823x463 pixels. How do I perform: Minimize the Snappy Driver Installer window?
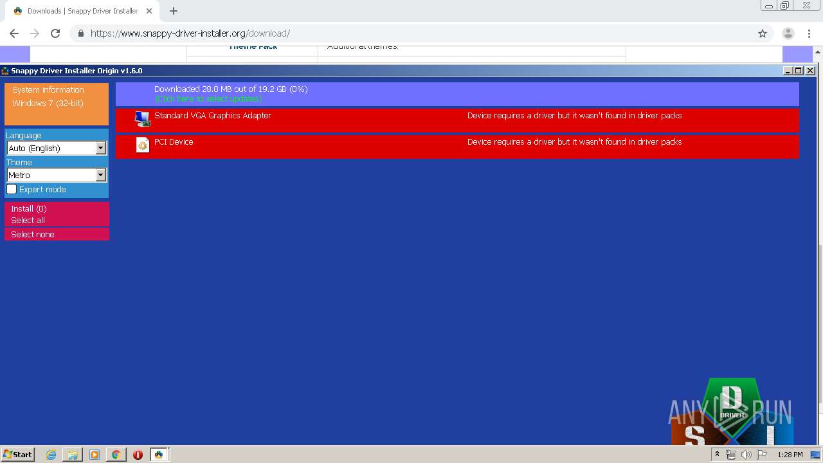coord(788,71)
